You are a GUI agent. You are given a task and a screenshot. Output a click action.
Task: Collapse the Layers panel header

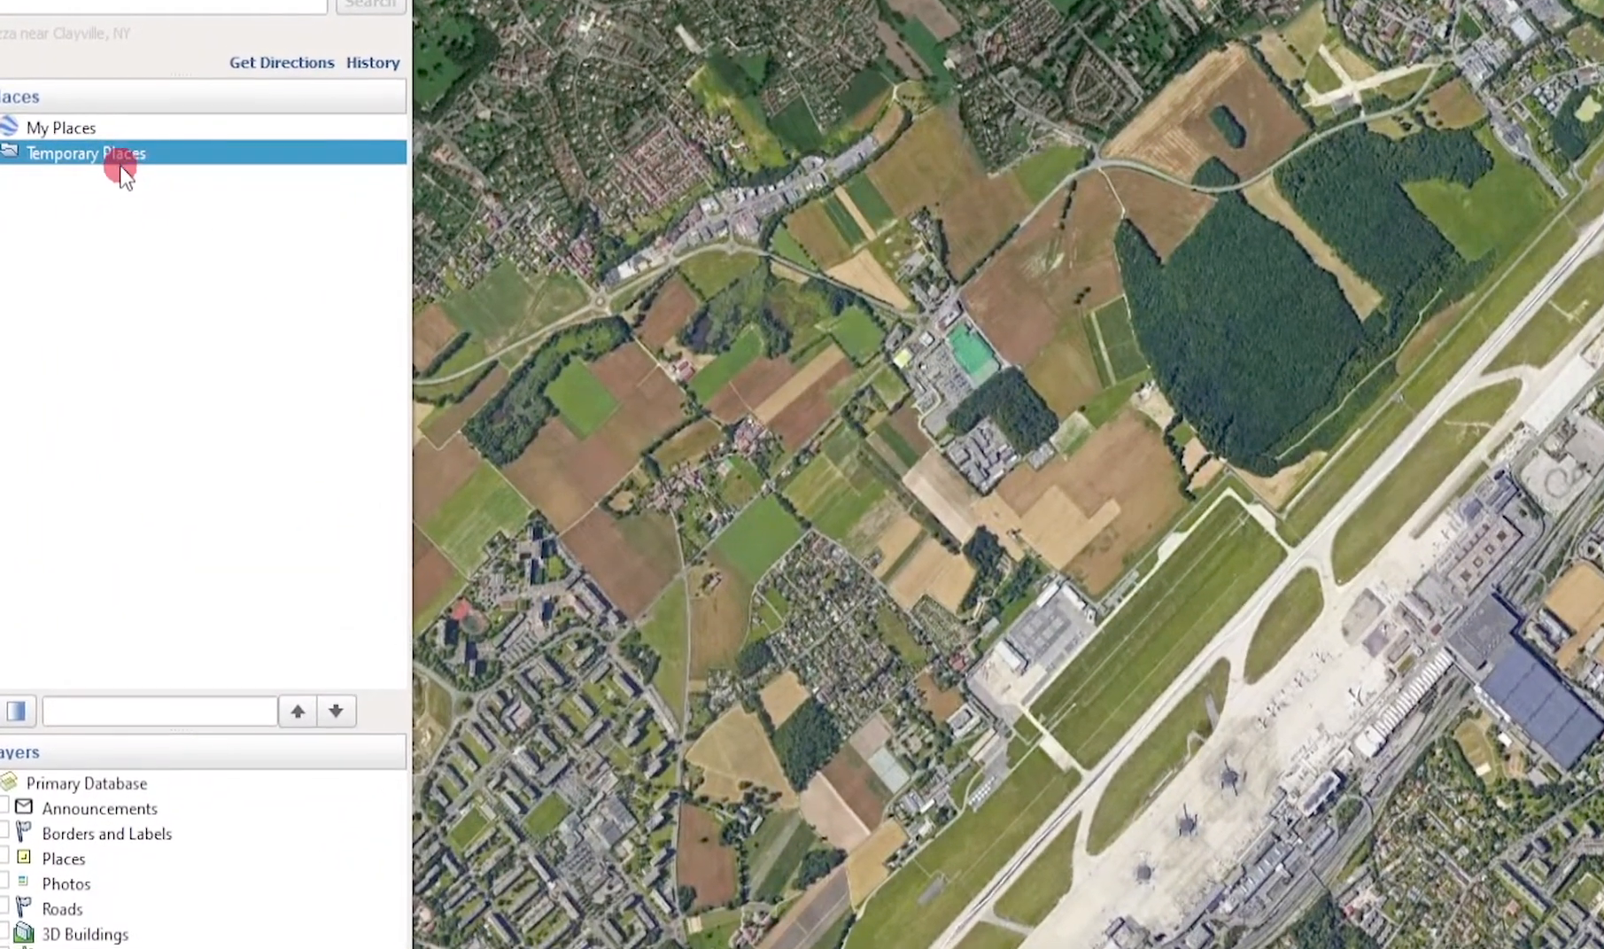click(x=19, y=752)
